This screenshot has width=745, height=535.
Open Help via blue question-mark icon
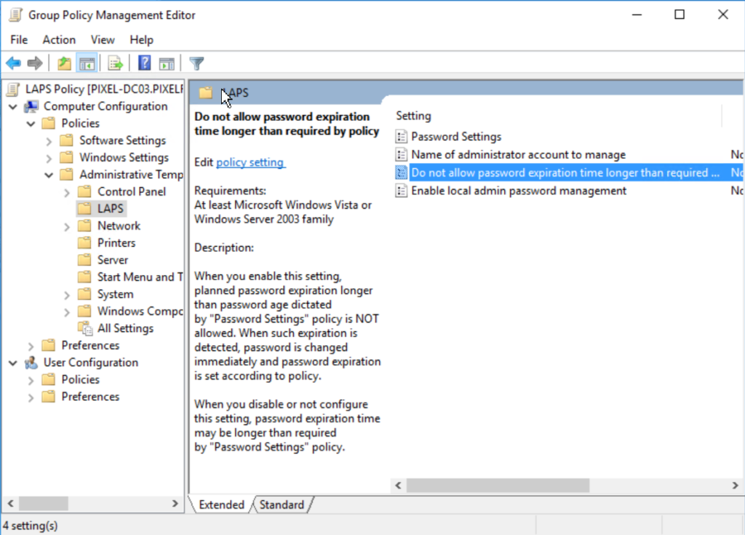[145, 63]
